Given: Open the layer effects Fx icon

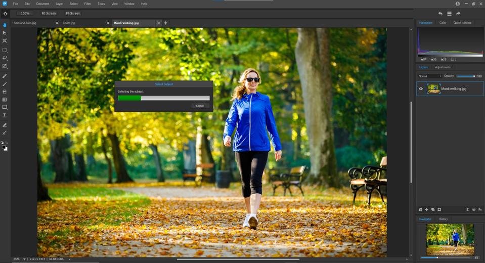Looking at the screenshot, I should 480,209.
